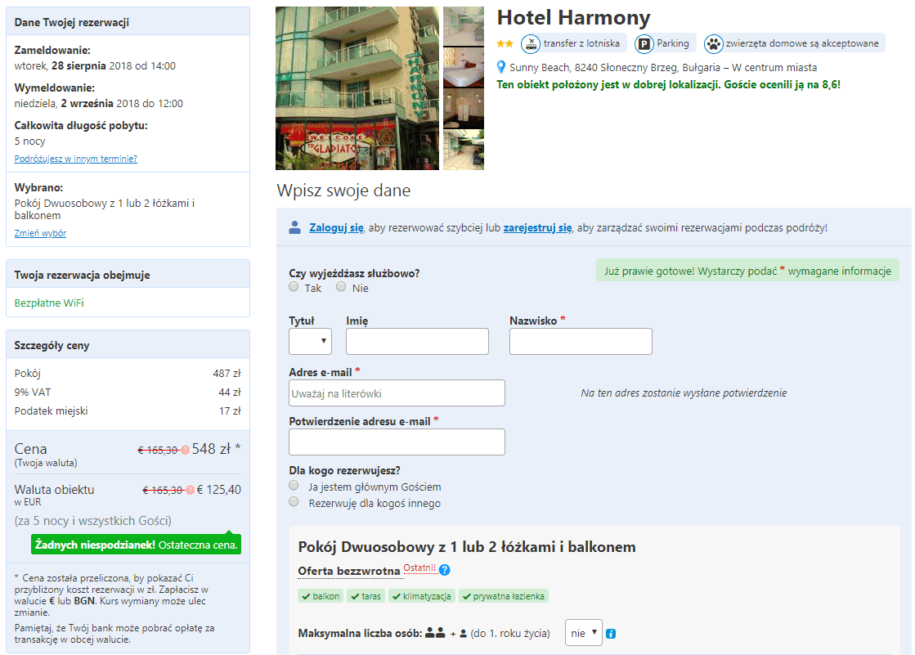915x655 pixels.
Task: Click the Już prawie gotowe green notice
Action: point(747,271)
